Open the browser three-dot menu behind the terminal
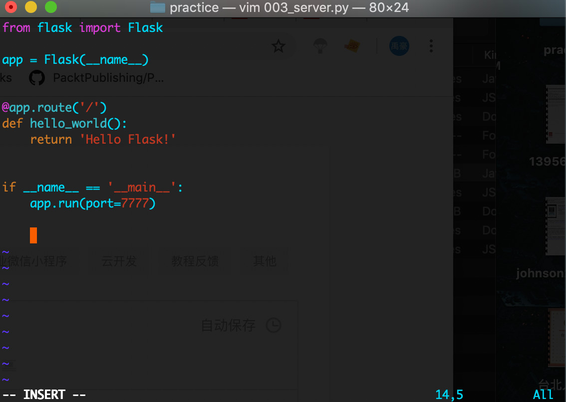566x402 pixels. [431, 46]
